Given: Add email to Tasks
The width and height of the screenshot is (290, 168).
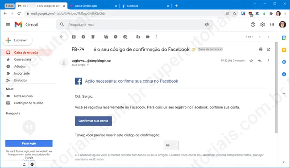Looking at the screenshot, I should tap(125, 37).
